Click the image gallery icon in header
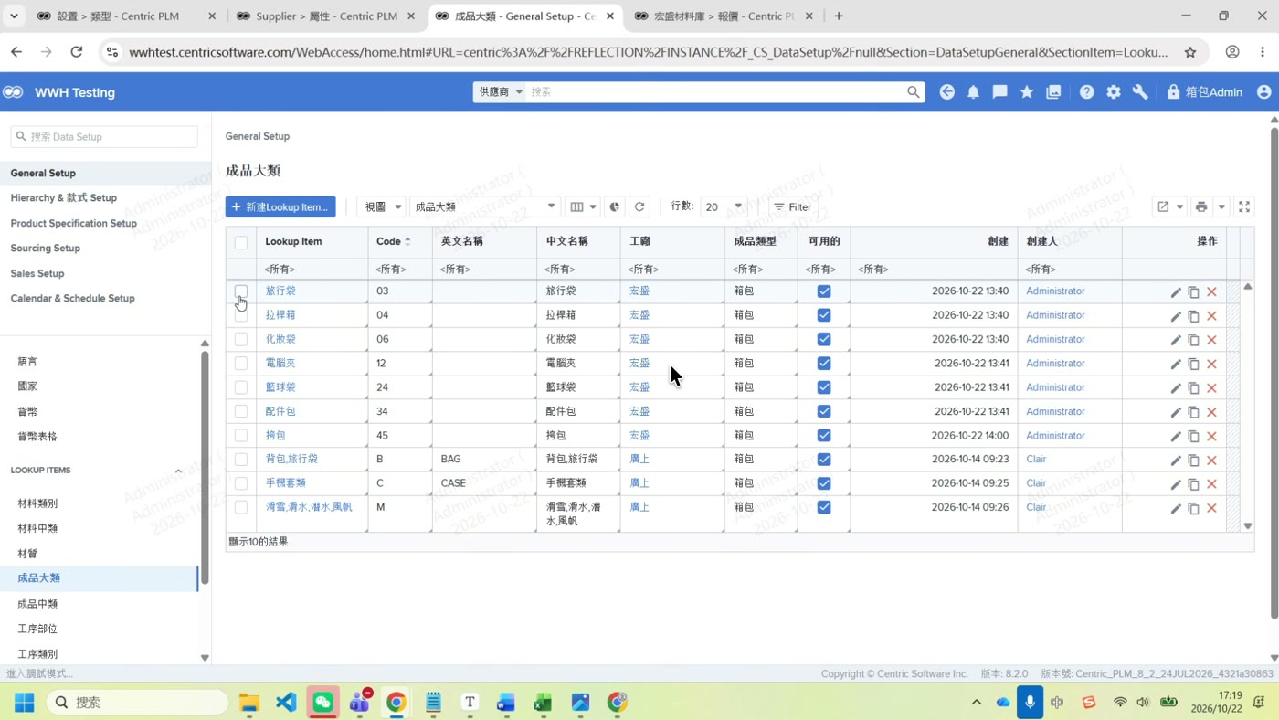This screenshot has width=1279, height=720. 1053,92
